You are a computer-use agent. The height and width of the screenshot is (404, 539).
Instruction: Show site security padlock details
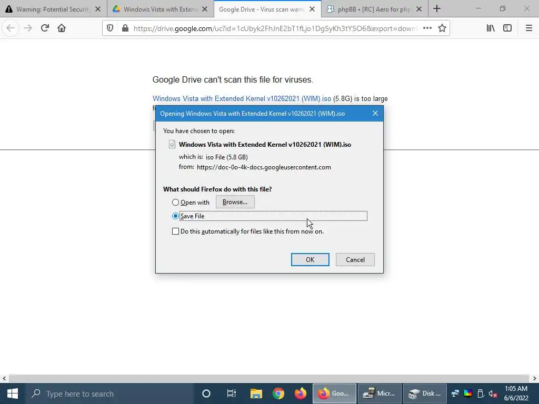coord(125,28)
